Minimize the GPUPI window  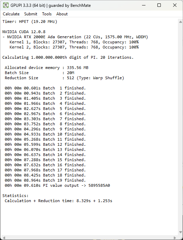pos(144,5)
